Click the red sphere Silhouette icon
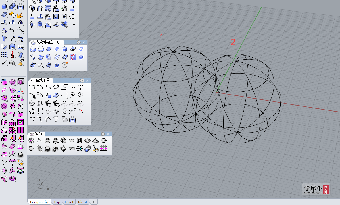 (73, 57)
